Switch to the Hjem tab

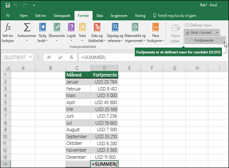(x=24, y=16)
